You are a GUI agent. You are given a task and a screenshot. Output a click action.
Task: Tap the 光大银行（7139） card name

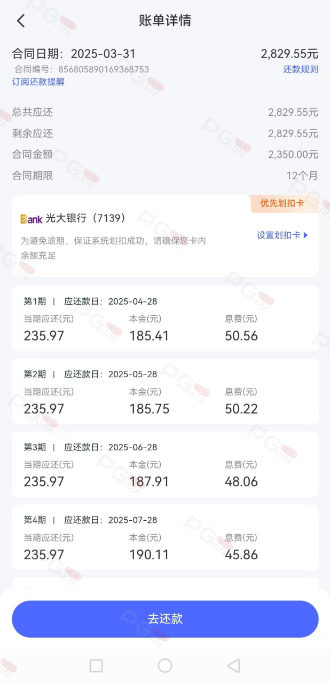coord(86,218)
